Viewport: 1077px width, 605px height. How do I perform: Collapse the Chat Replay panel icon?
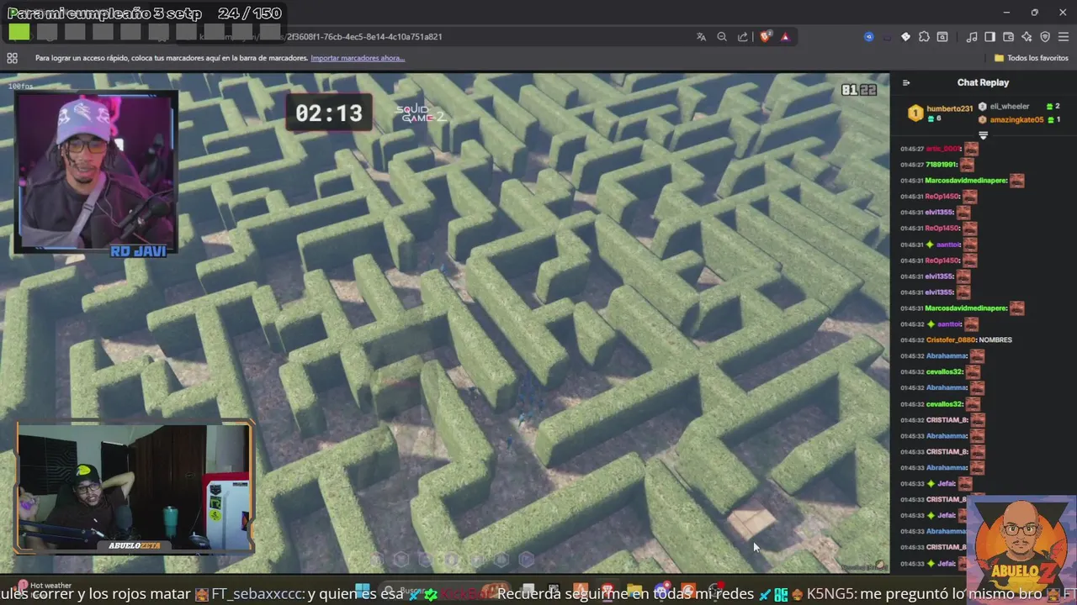906,82
